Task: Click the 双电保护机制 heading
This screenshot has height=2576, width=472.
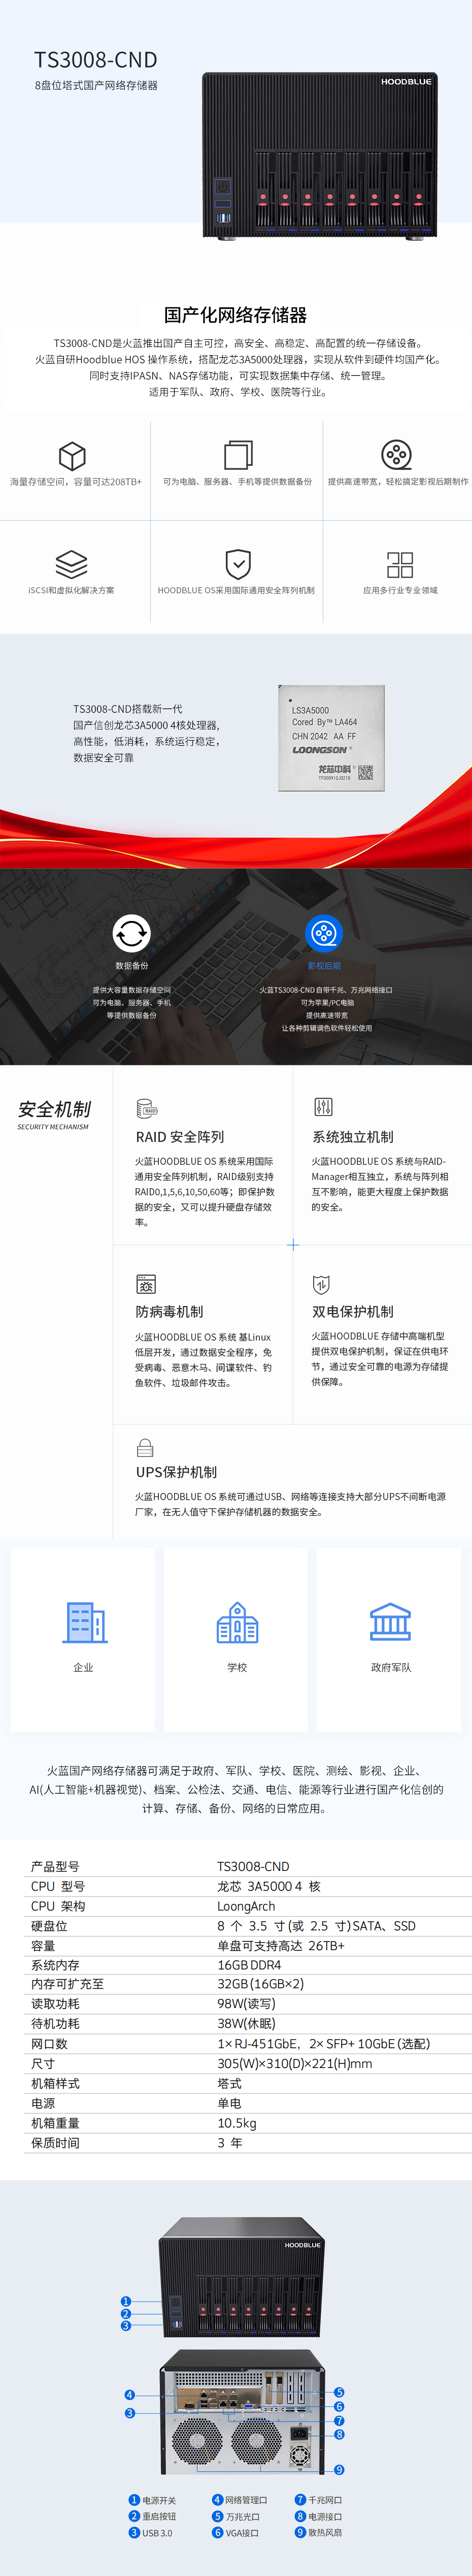Action: [x=353, y=1312]
